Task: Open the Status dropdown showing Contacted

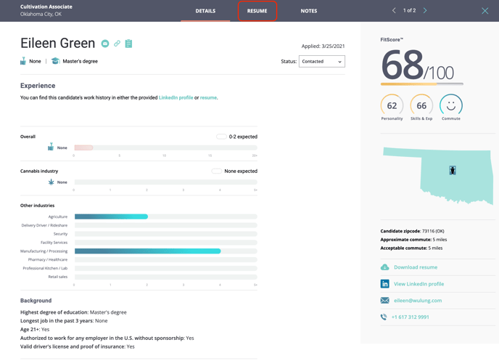Action: [321, 62]
